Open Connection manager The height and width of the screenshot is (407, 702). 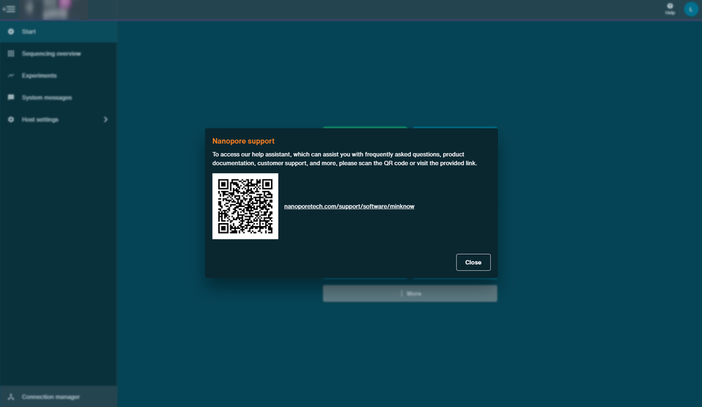click(58, 396)
